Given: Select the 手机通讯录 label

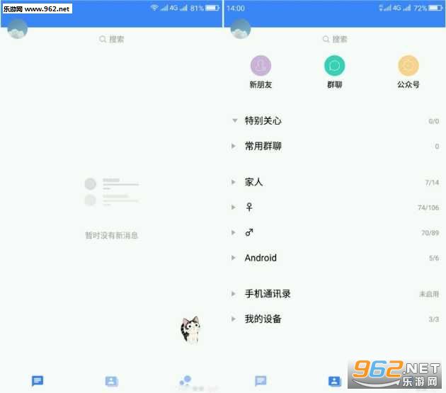Looking at the screenshot, I should (268, 294).
